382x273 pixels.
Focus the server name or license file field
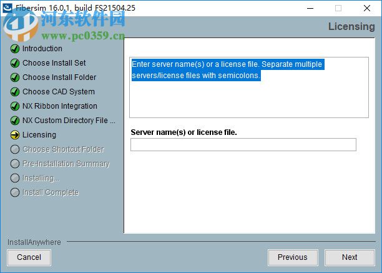(243, 144)
